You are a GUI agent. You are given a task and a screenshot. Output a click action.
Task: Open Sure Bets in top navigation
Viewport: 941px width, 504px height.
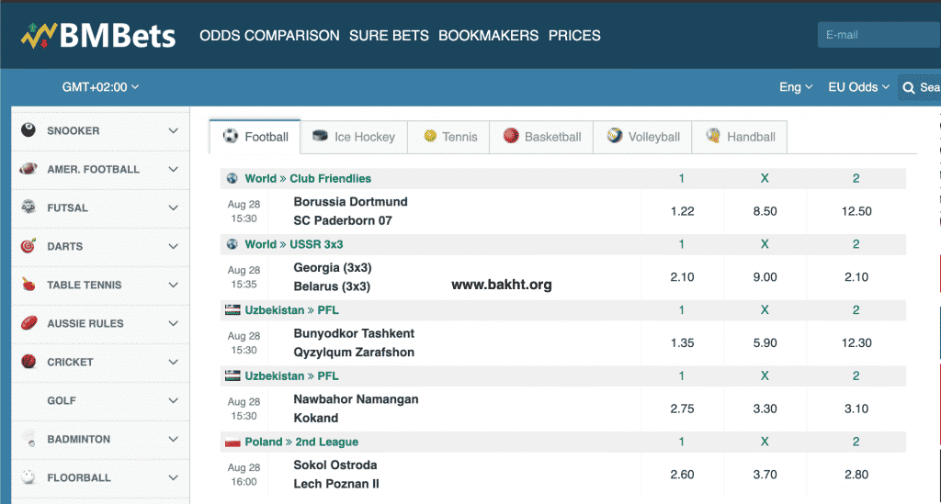tap(389, 36)
